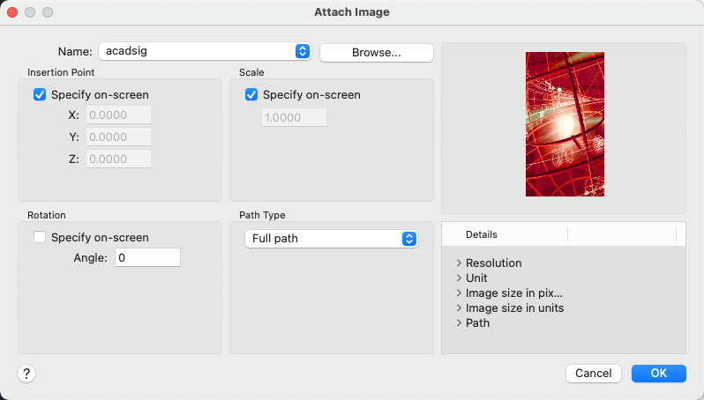Check Specify on-screen under Rotation
Image resolution: width=704 pixels, height=400 pixels.
point(40,237)
